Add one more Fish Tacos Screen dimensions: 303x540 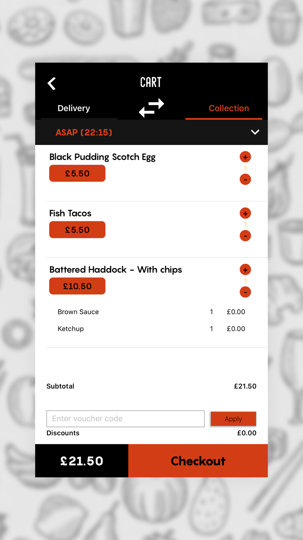point(245,213)
